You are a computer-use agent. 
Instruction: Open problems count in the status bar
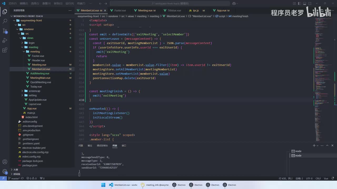coord(31,178)
